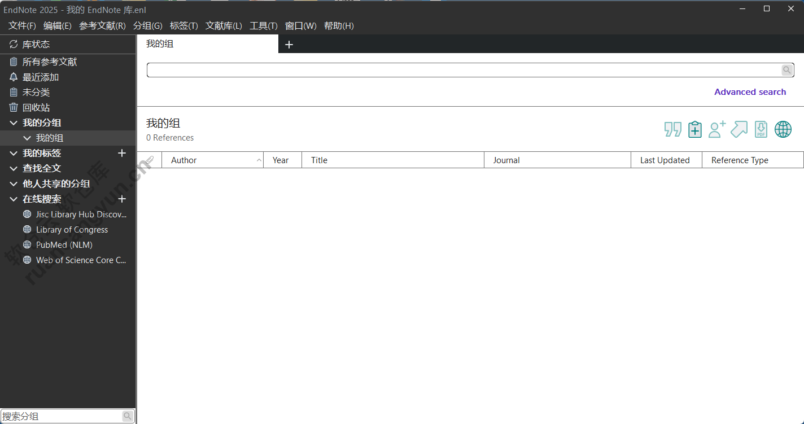804x424 pixels.
Task: Click the magnifier icon in the main search bar
Action: point(787,70)
